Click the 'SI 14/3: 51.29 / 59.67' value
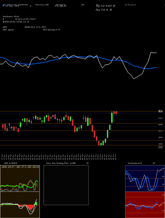Image resolution: width=165 pixels, height=218 pixels. coord(25,19)
